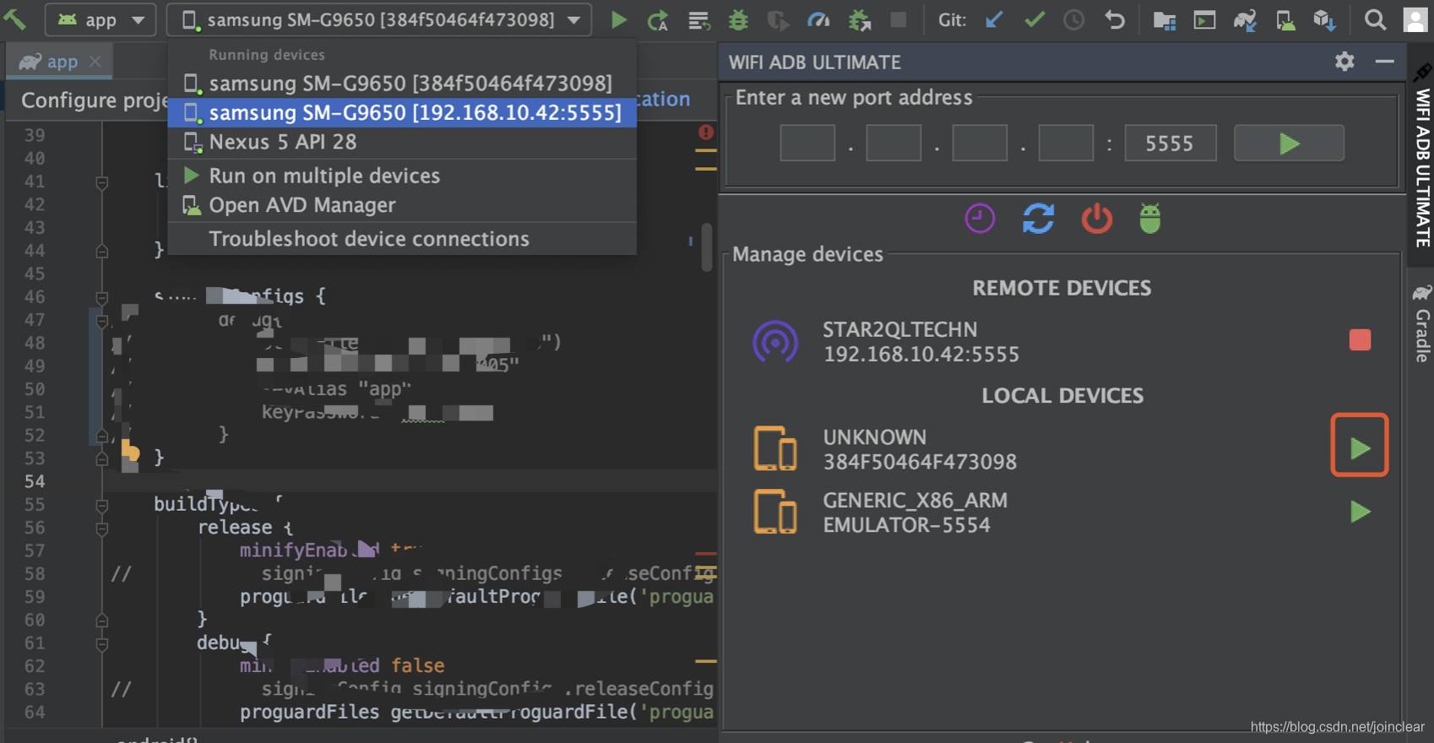Image resolution: width=1434 pixels, height=743 pixels.
Task: Select samsung SM-G9650 [192.168.10.42:5555] device
Action: coord(402,113)
